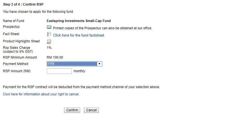Click the Payment Method field label
Viewport: 227px width, 116px height.
point(16,64)
